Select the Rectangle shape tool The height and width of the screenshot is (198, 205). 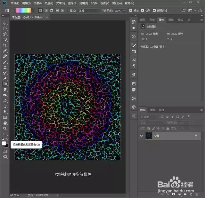5,117
